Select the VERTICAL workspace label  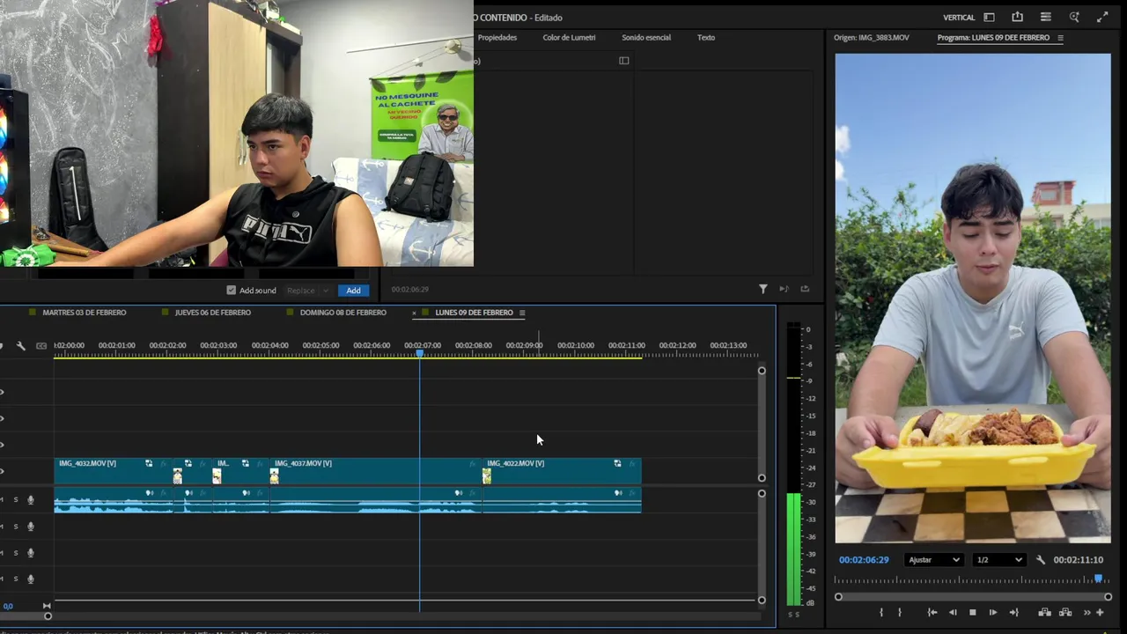click(x=959, y=18)
